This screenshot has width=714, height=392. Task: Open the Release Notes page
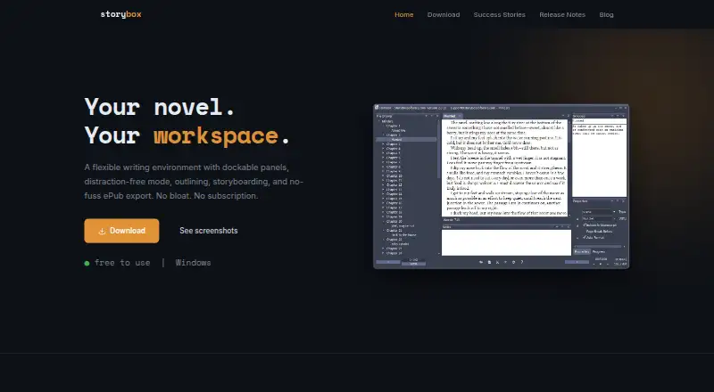[562, 14]
